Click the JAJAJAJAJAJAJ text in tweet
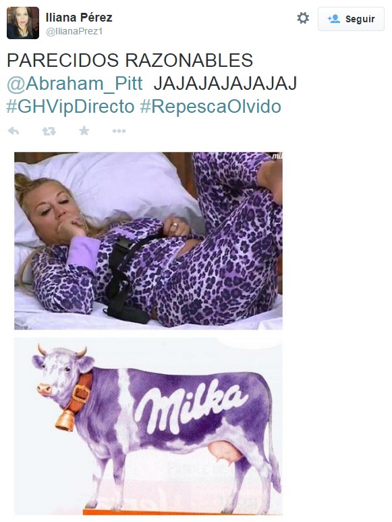Image resolution: width=392 pixels, height=522 pixels. coord(225,84)
